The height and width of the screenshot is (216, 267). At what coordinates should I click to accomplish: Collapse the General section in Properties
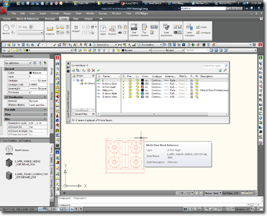click(x=45, y=69)
